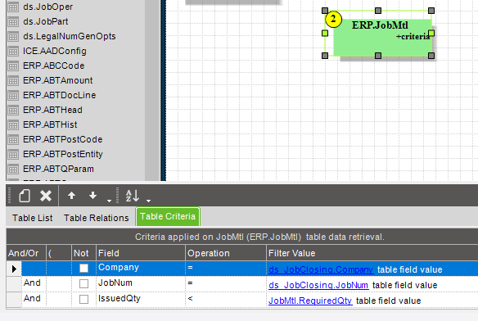Select ICE.AADConfig in the table list

[55, 51]
